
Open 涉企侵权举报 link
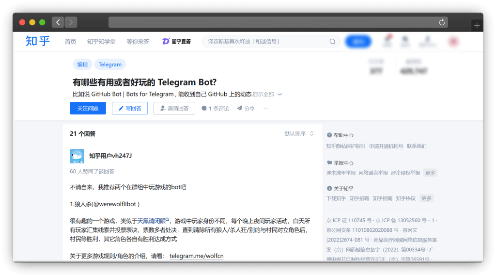tap(405, 173)
